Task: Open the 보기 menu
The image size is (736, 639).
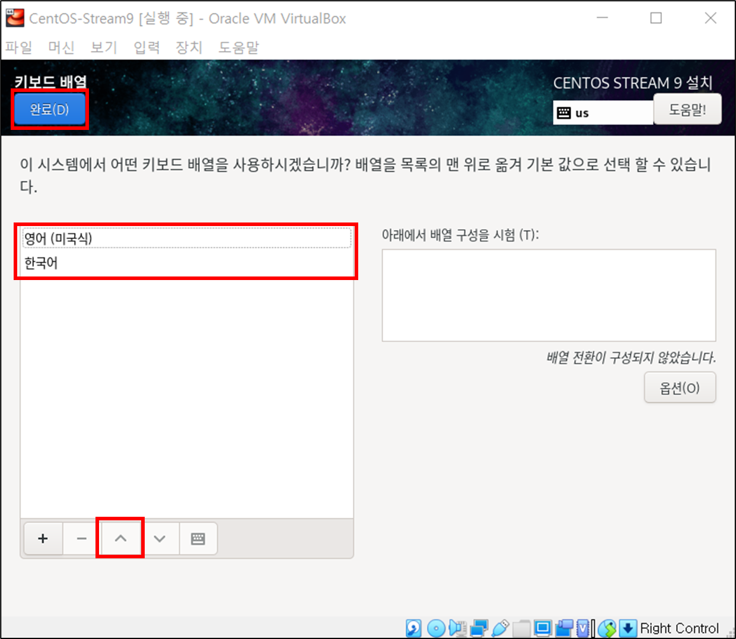Action: pos(104,47)
